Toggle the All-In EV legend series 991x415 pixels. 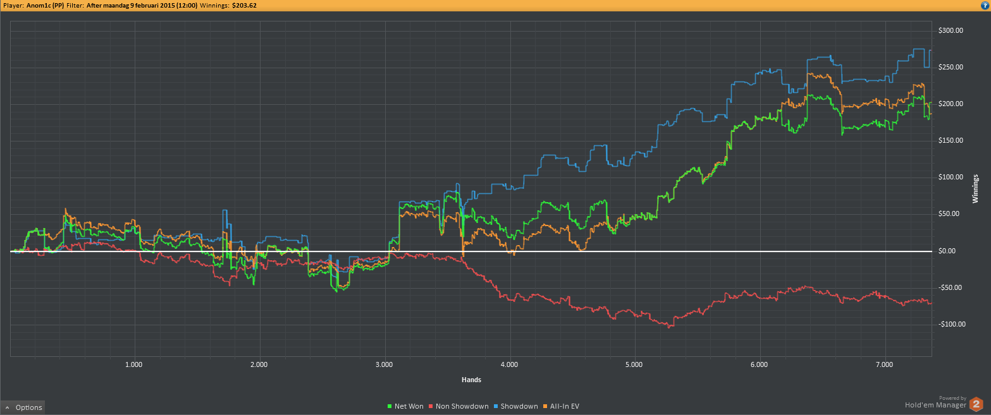(561, 406)
